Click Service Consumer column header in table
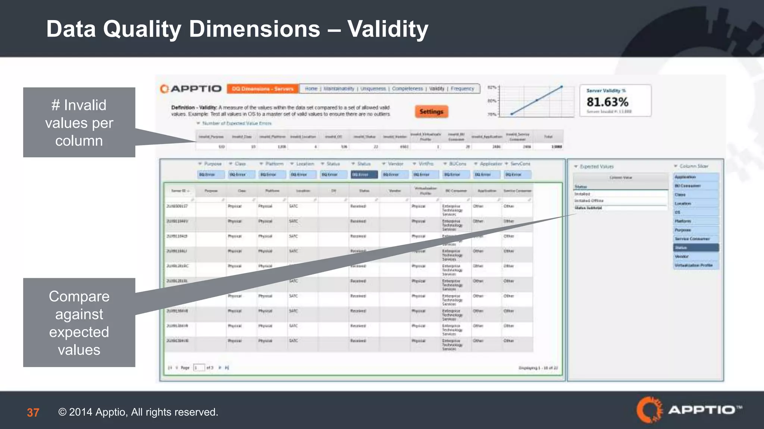The width and height of the screenshot is (764, 429). (x=517, y=191)
